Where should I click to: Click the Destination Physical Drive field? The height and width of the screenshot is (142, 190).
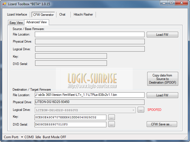[90, 102]
